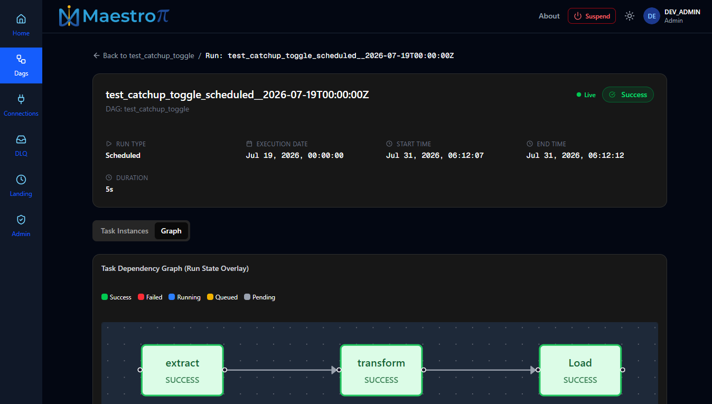
Task: Select the transform task node
Action: (381, 370)
